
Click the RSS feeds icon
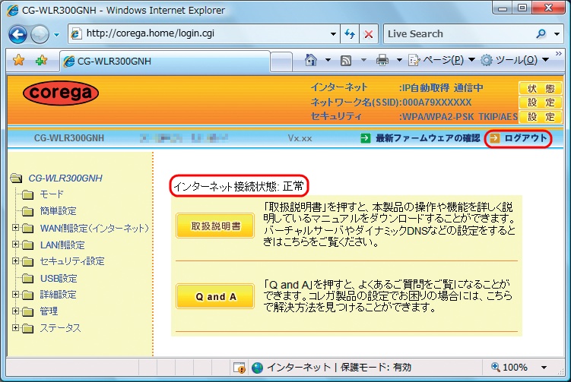pyautogui.click(x=346, y=61)
